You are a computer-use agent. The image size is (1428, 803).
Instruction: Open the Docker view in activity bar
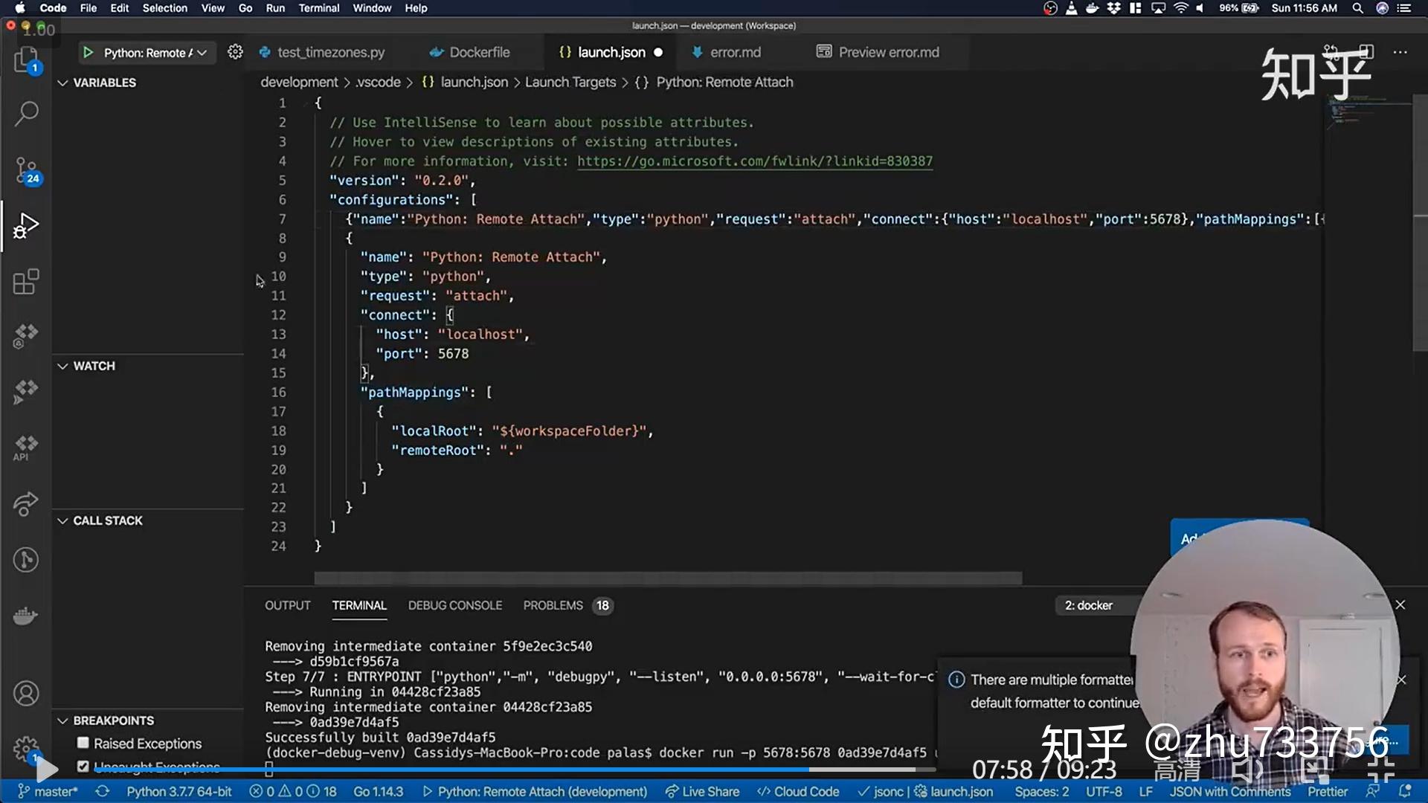tap(26, 616)
